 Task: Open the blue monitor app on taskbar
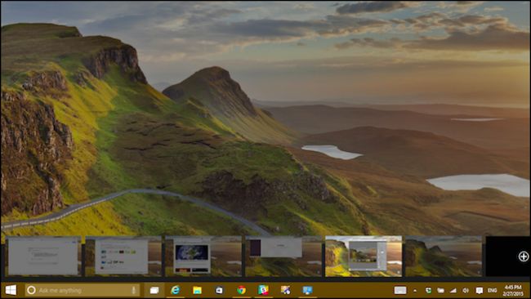coord(307,290)
